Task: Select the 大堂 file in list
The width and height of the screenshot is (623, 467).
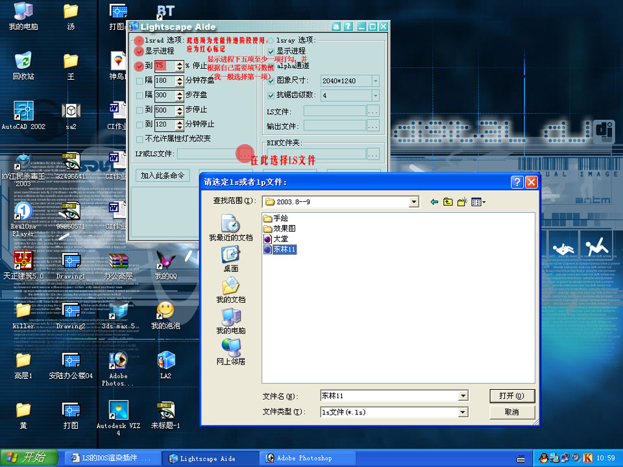Action: pyautogui.click(x=276, y=239)
